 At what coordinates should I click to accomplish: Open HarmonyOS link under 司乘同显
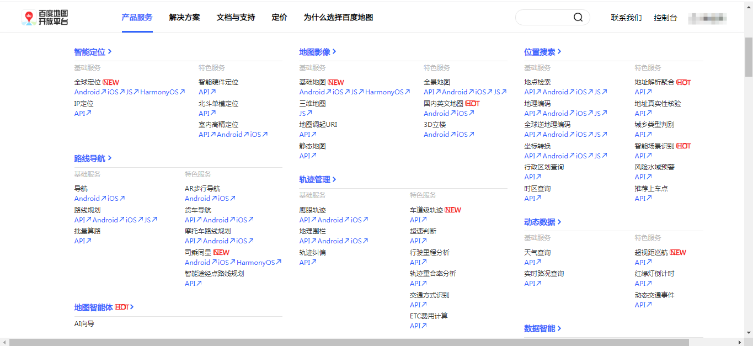click(259, 262)
